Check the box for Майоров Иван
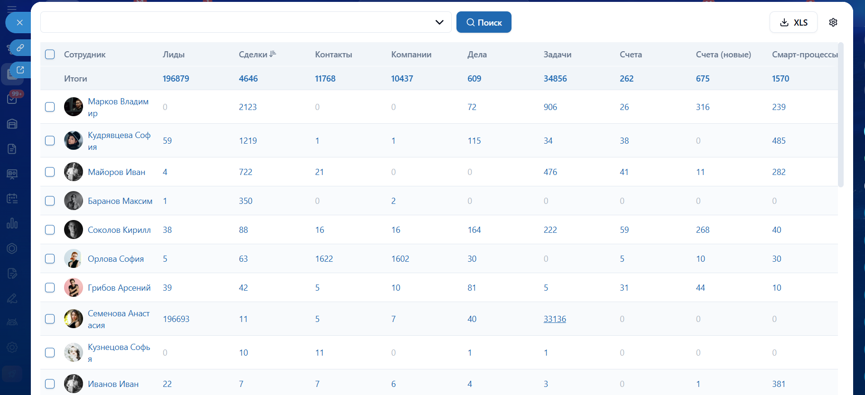The image size is (865, 395). [50, 172]
